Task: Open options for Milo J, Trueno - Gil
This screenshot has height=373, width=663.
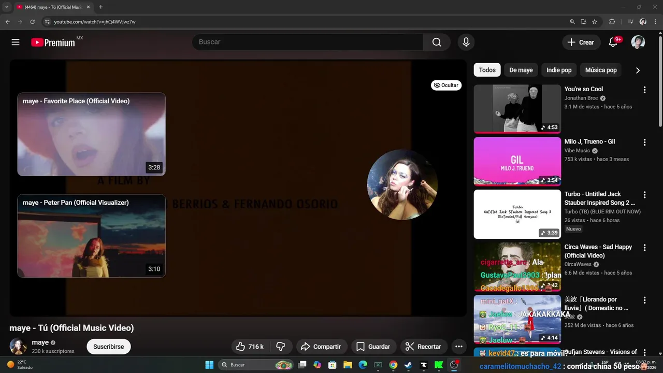Action: (644, 142)
